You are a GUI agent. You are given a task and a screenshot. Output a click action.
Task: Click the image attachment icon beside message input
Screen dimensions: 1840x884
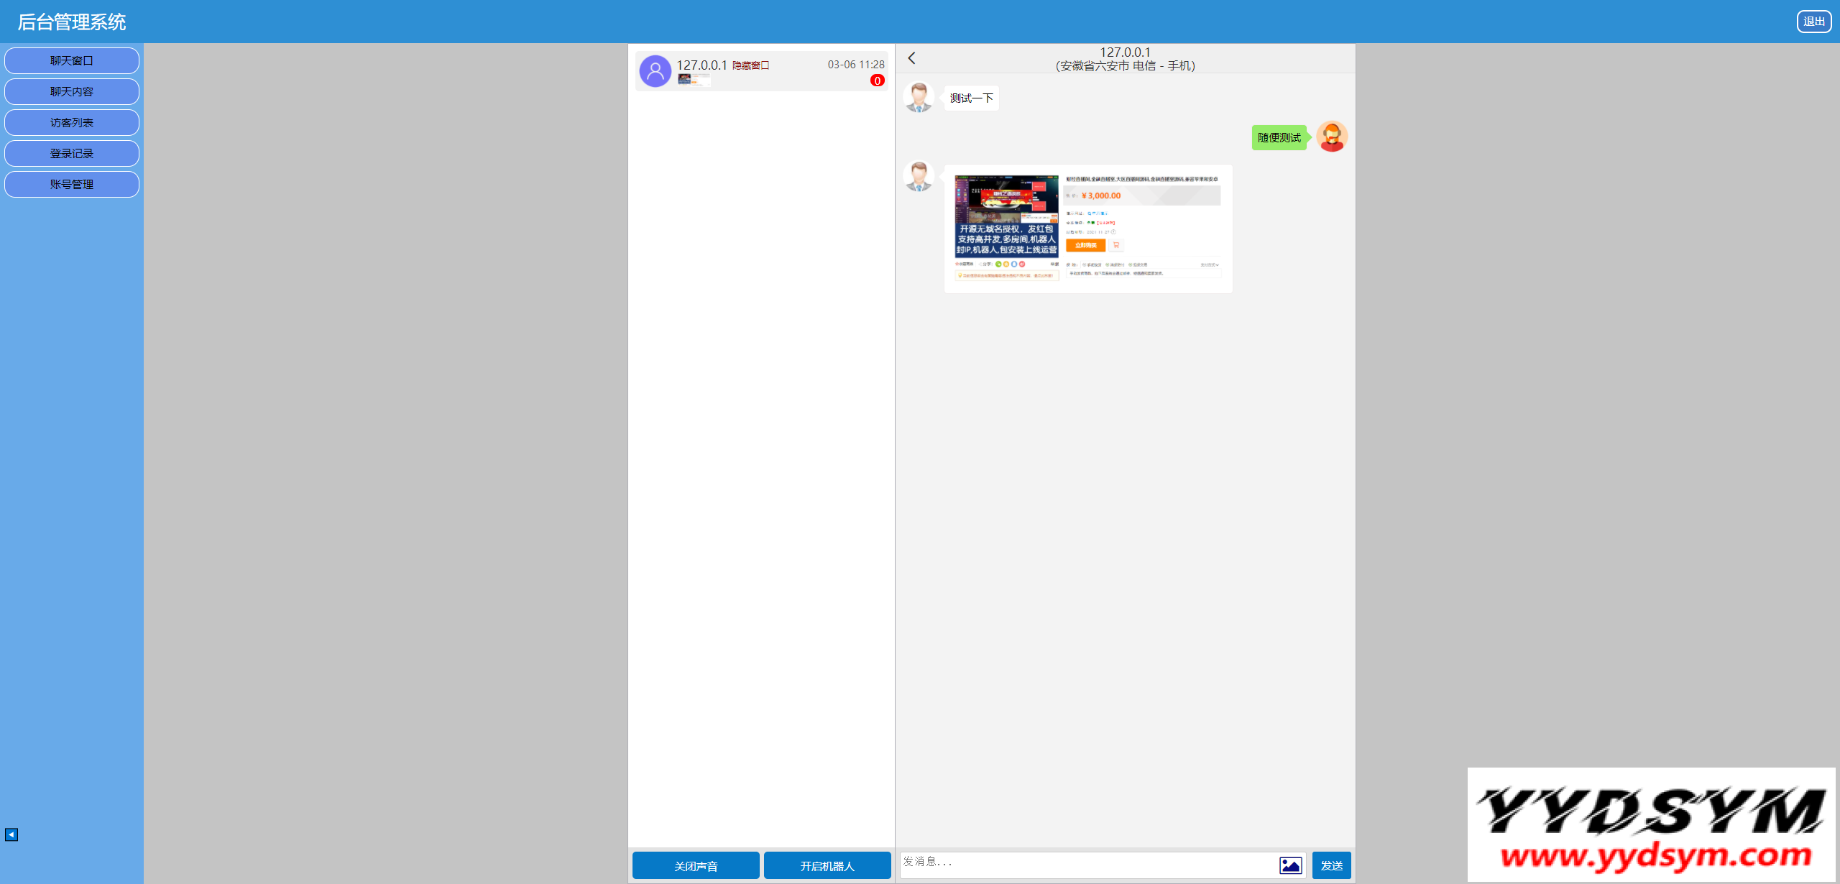(1290, 865)
